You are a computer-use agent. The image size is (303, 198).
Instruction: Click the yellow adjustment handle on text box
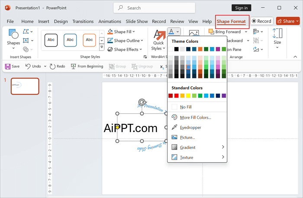[117, 128]
